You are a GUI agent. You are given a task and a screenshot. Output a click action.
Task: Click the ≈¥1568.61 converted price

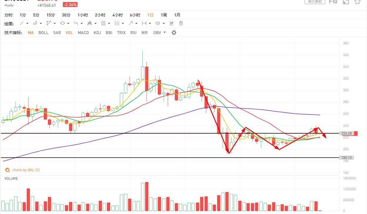46,5
